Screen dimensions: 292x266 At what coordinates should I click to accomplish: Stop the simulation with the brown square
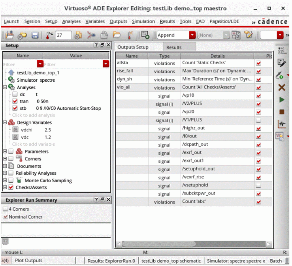point(282,112)
